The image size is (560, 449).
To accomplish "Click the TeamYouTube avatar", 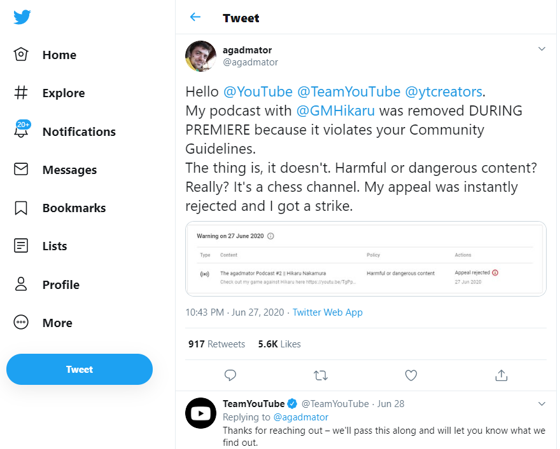I will pos(200,413).
